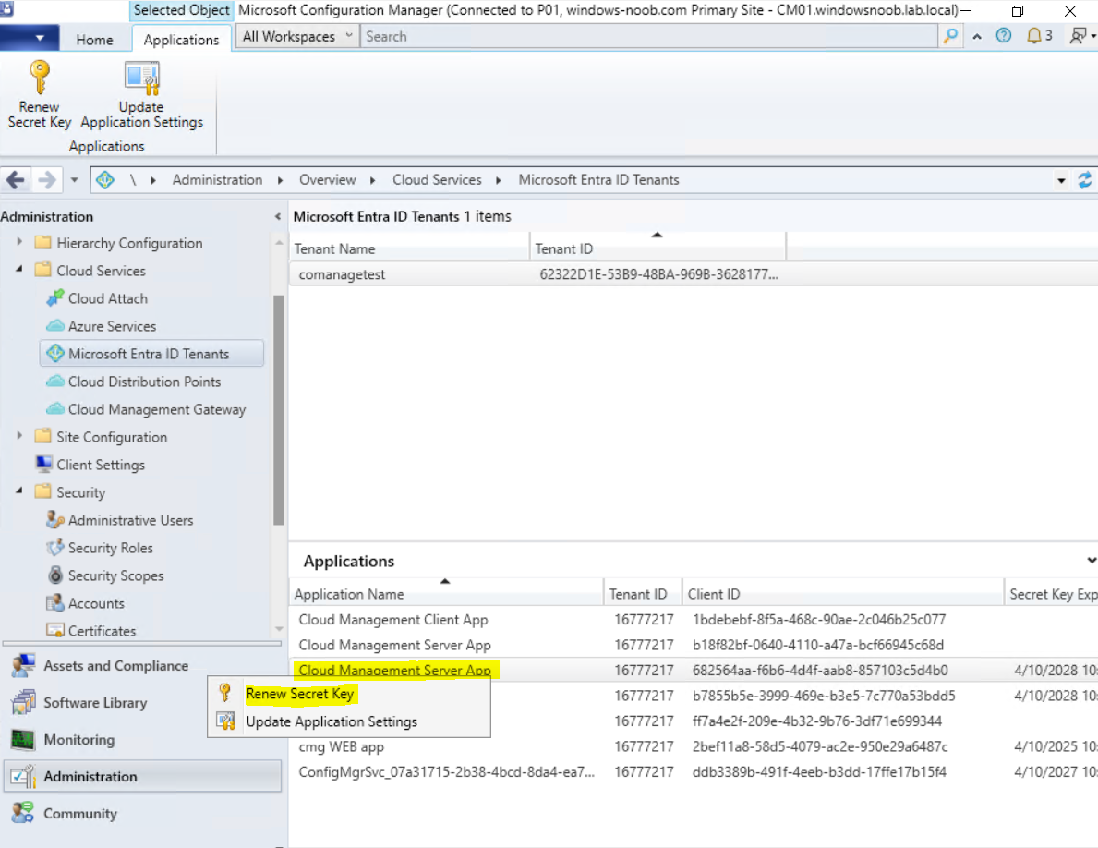Open the notifications bell icon
This screenshot has height=848, width=1098.
(1033, 36)
